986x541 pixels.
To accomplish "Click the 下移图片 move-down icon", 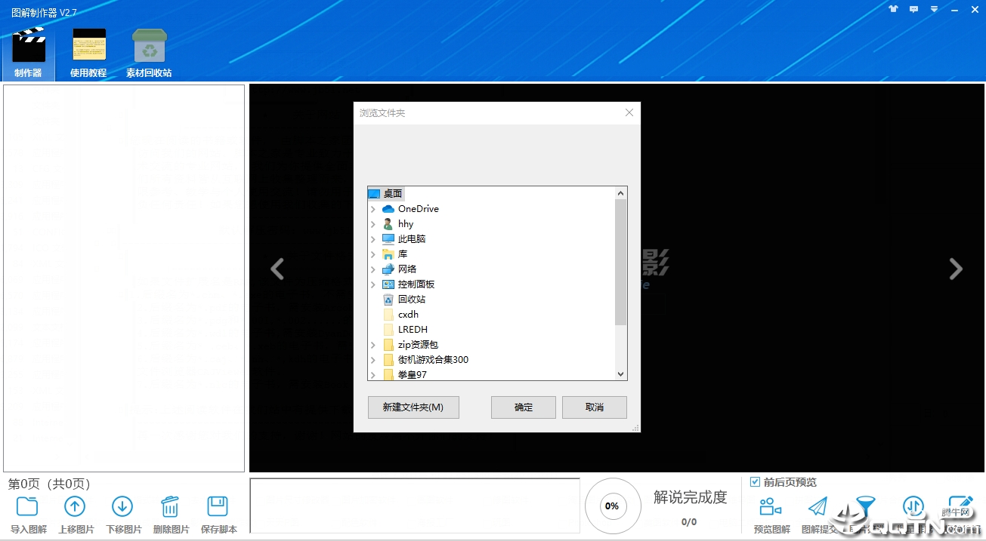I will click(x=122, y=506).
